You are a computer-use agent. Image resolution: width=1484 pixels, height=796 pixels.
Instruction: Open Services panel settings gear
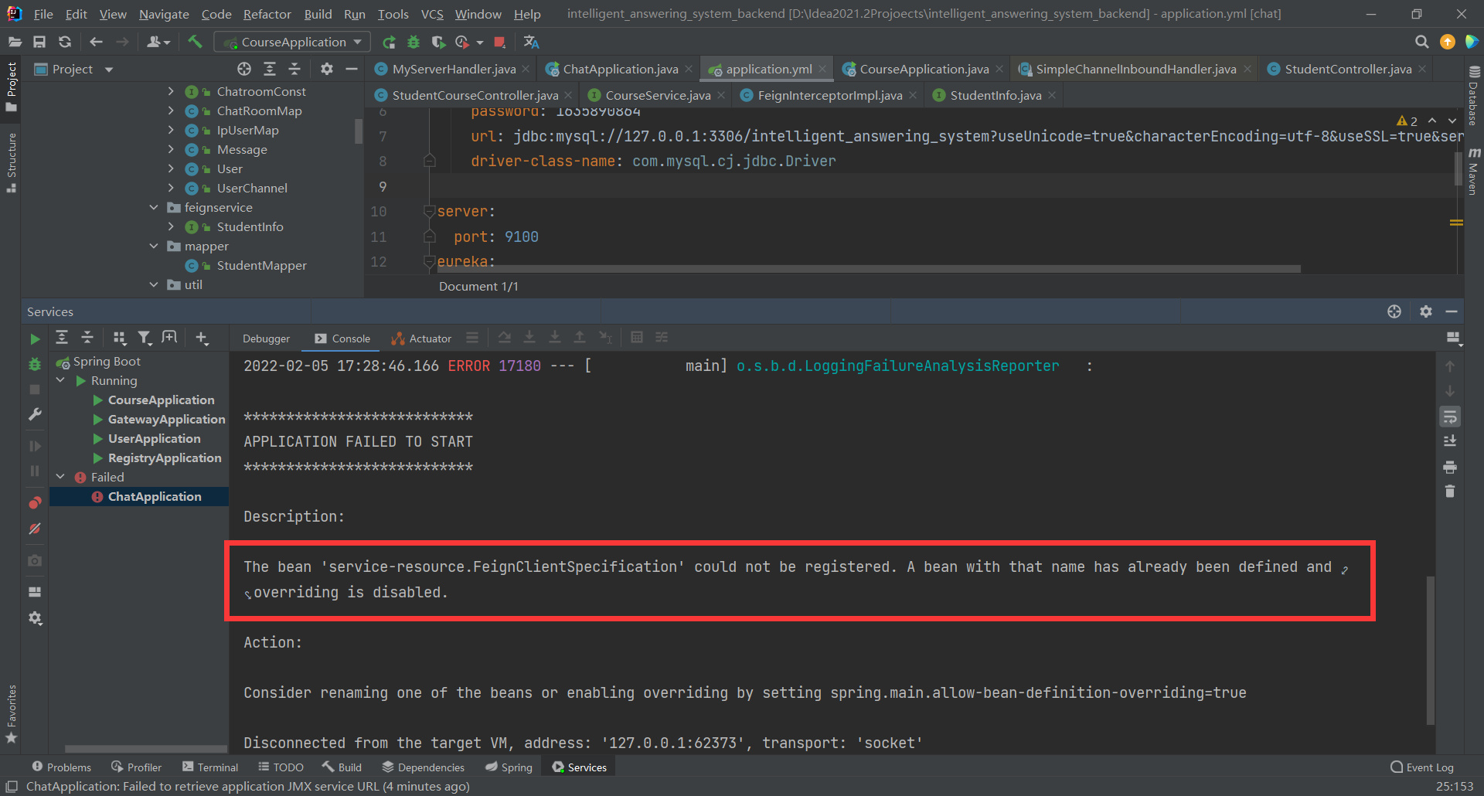(x=1426, y=311)
